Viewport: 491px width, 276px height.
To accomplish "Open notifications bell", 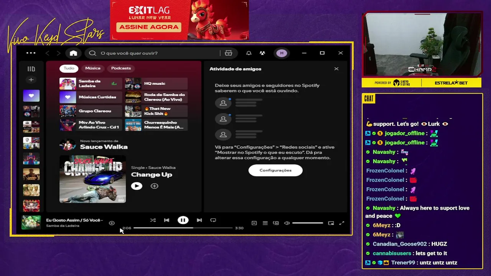I will pos(249,53).
